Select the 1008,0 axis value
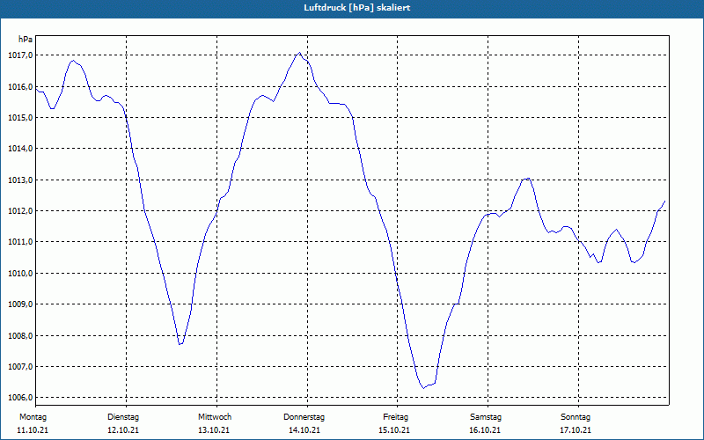The height and width of the screenshot is (440, 704). tap(20, 336)
